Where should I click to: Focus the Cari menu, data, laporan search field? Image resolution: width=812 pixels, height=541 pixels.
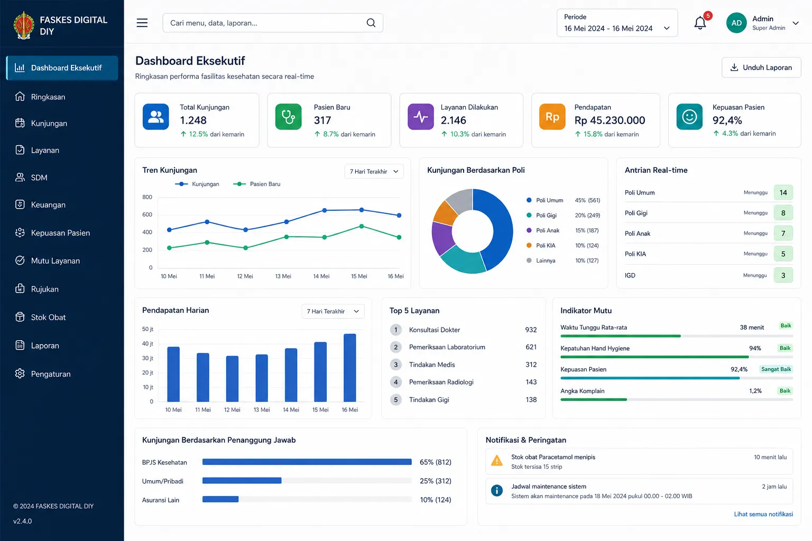[273, 23]
